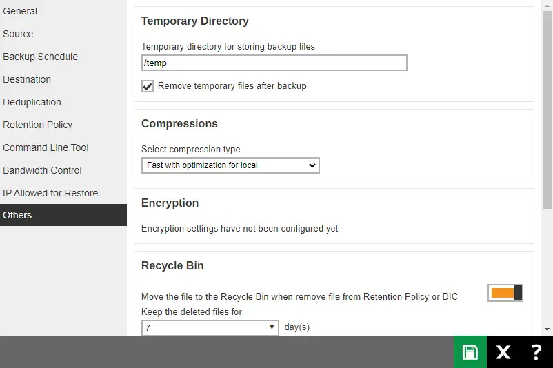553x368 pixels.
Task: Click the scroll down arrow of scrollbar
Action: (547, 329)
